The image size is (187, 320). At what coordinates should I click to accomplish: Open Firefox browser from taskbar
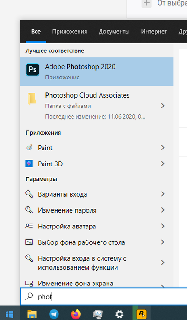pos(76,313)
